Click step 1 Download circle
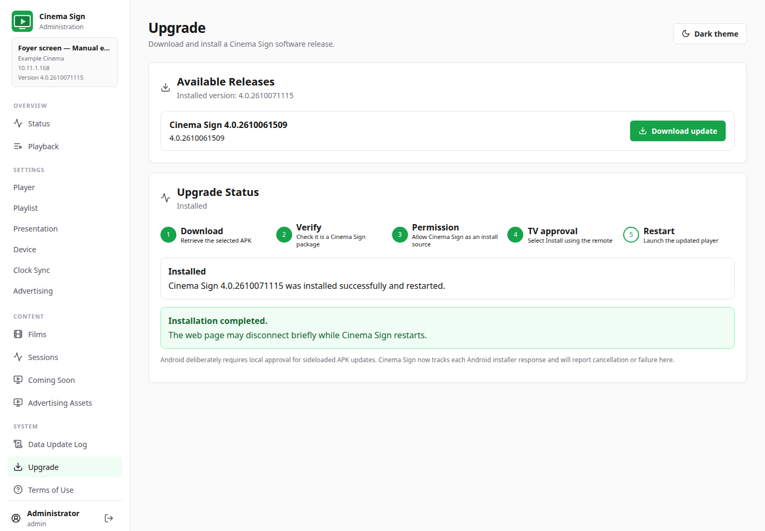The height and width of the screenshot is (531, 765). coord(168,235)
